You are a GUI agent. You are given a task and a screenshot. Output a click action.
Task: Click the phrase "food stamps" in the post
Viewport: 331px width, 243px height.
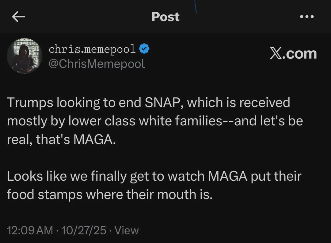45,194
